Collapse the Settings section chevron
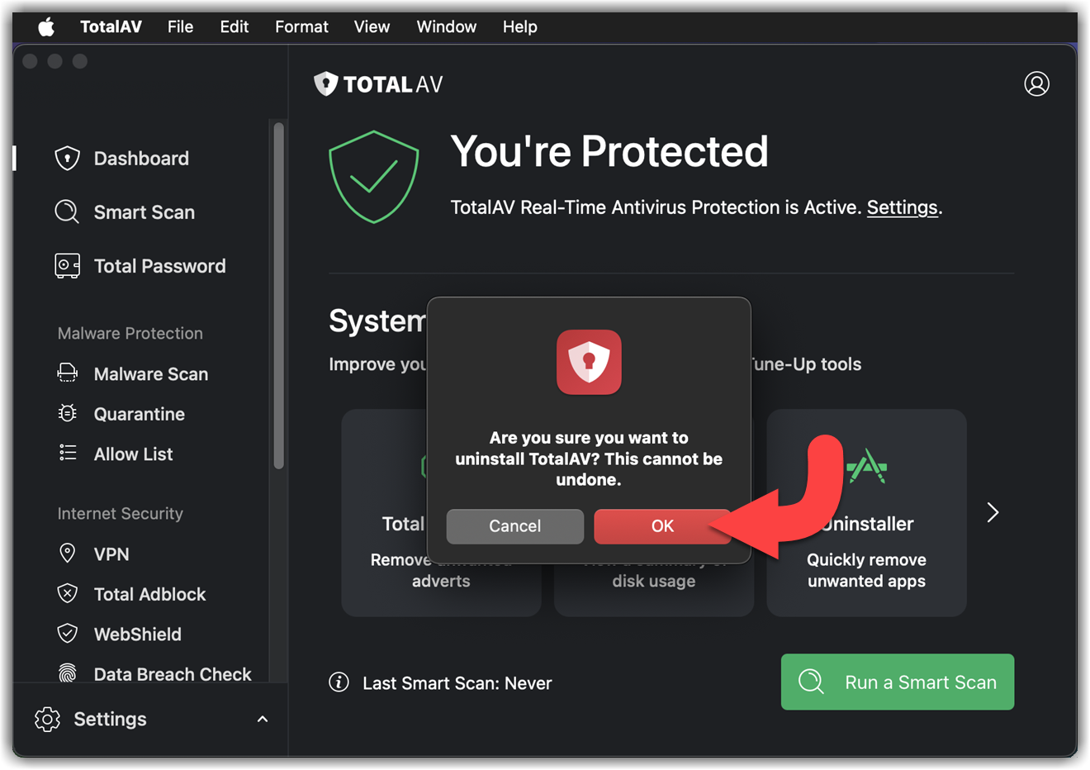 click(x=263, y=719)
